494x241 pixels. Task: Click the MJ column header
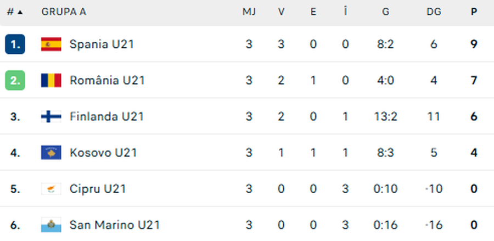(249, 12)
